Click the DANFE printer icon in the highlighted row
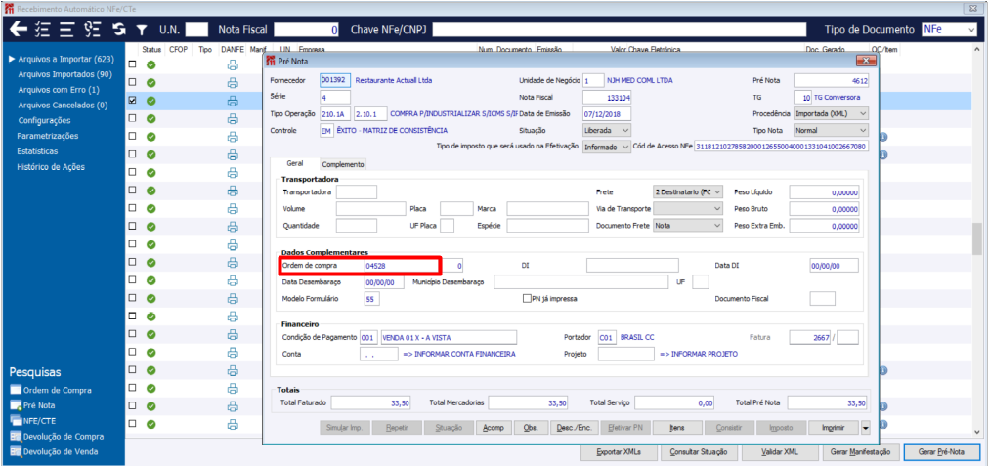 tap(233, 100)
